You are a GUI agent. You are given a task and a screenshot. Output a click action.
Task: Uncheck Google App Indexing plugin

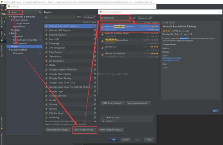[95, 74]
